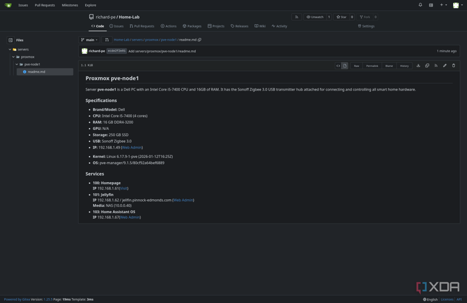Screen dimensions: 467x303
Task: Open the Jellyfin Web Admin link
Action: [183, 200]
